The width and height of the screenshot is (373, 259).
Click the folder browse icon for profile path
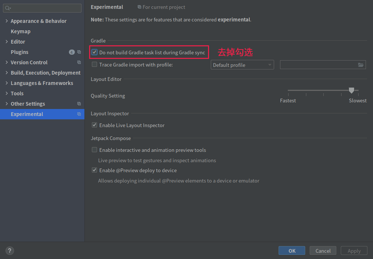pyautogui.click(x=361, y=65)
